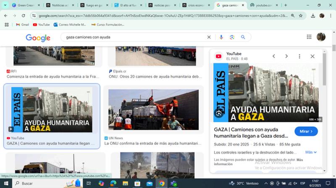This screenshot has height=188, width=336.
Task: Open the Gmail bookmark
Action: (x=23, y=25)
